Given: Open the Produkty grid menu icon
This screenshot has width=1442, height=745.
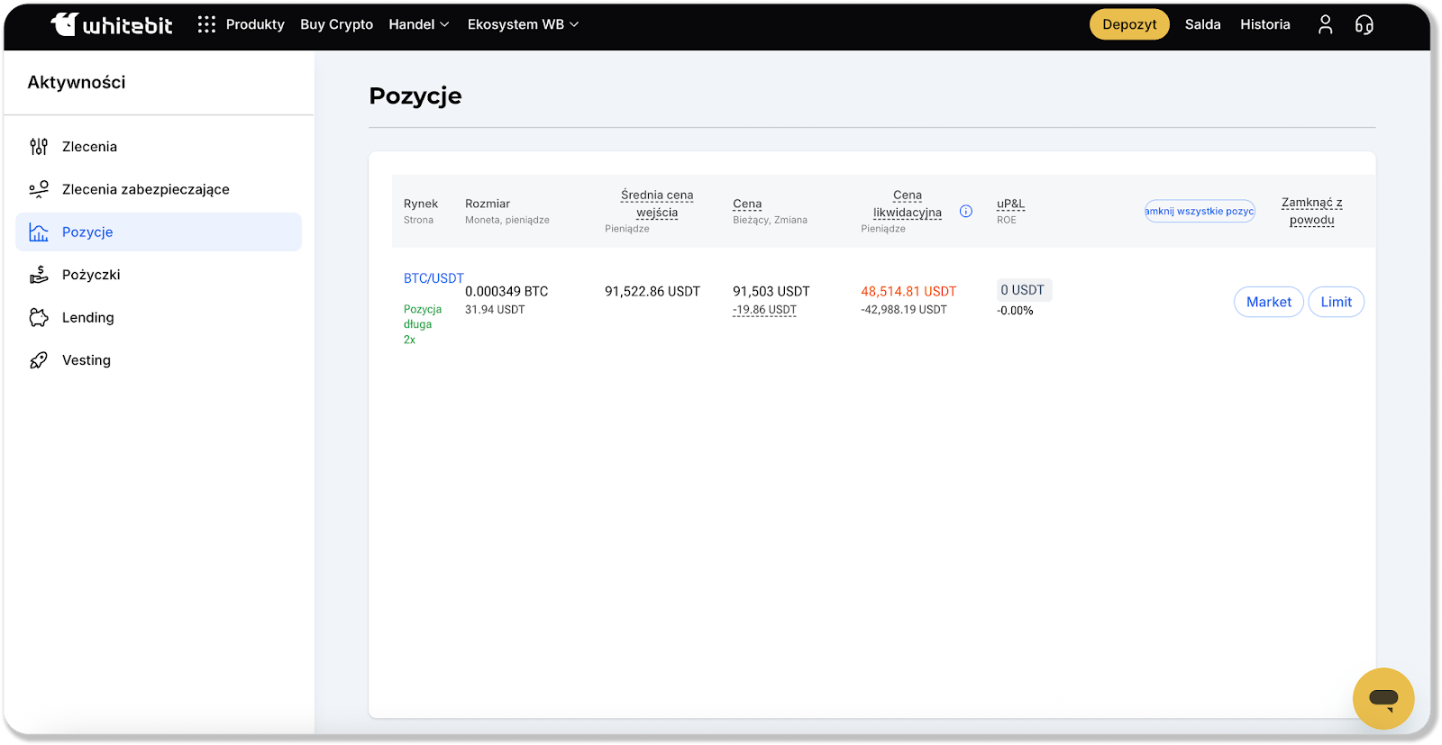Looking at the screenshot, I should [x=206, y=24].
